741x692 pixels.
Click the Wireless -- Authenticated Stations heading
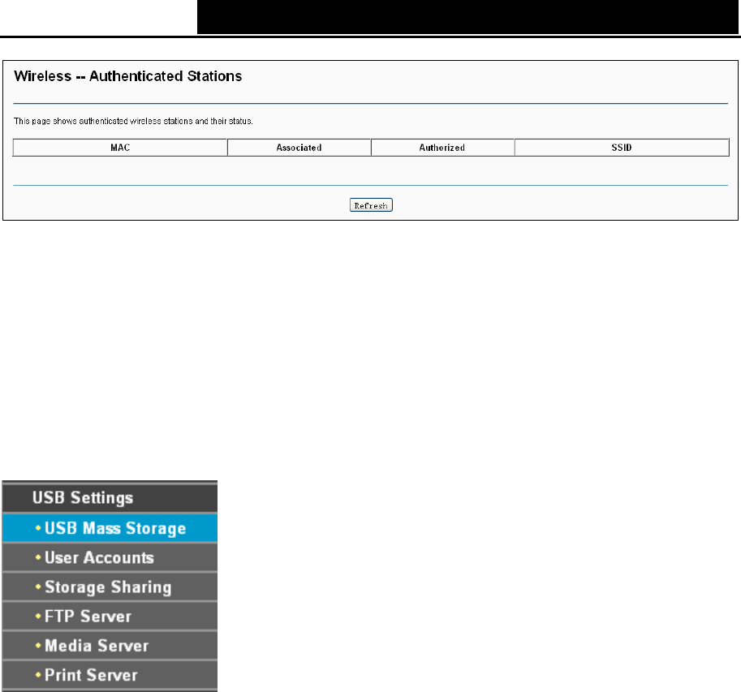click(x=127, y=76)
